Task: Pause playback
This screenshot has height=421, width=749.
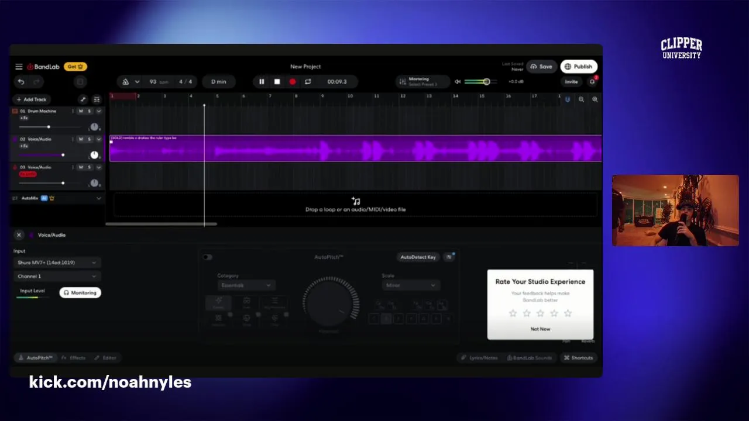Action: click(262, 82)
